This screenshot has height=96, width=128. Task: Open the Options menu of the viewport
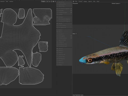(x=90, y=1)
